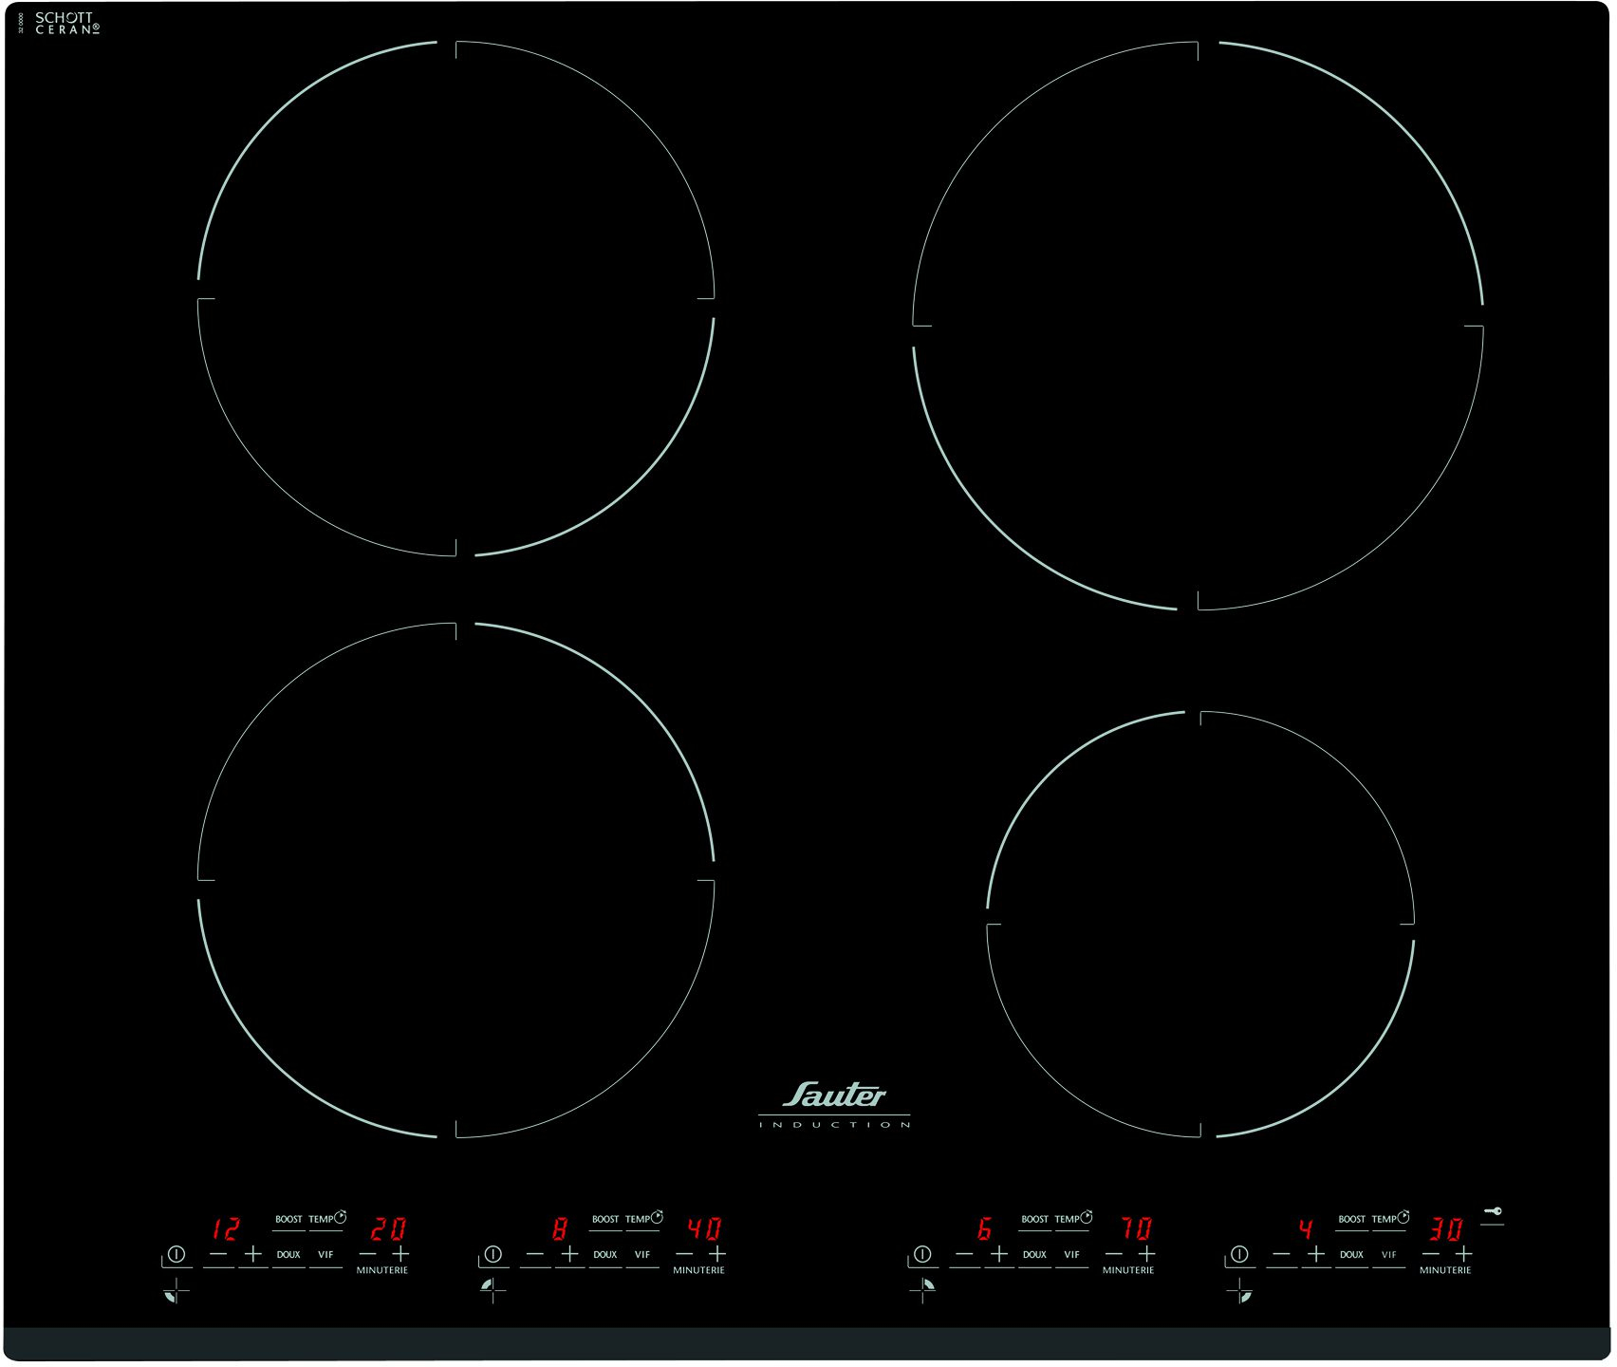This screenshot has height=1367, width=1617.
Task: Increase power level on the zone showing 12
Action: tap(252, 1254)
